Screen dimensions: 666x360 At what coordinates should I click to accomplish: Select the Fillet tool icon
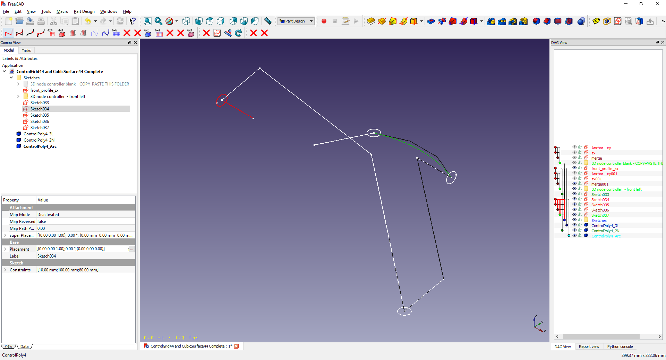coord(536,21)
